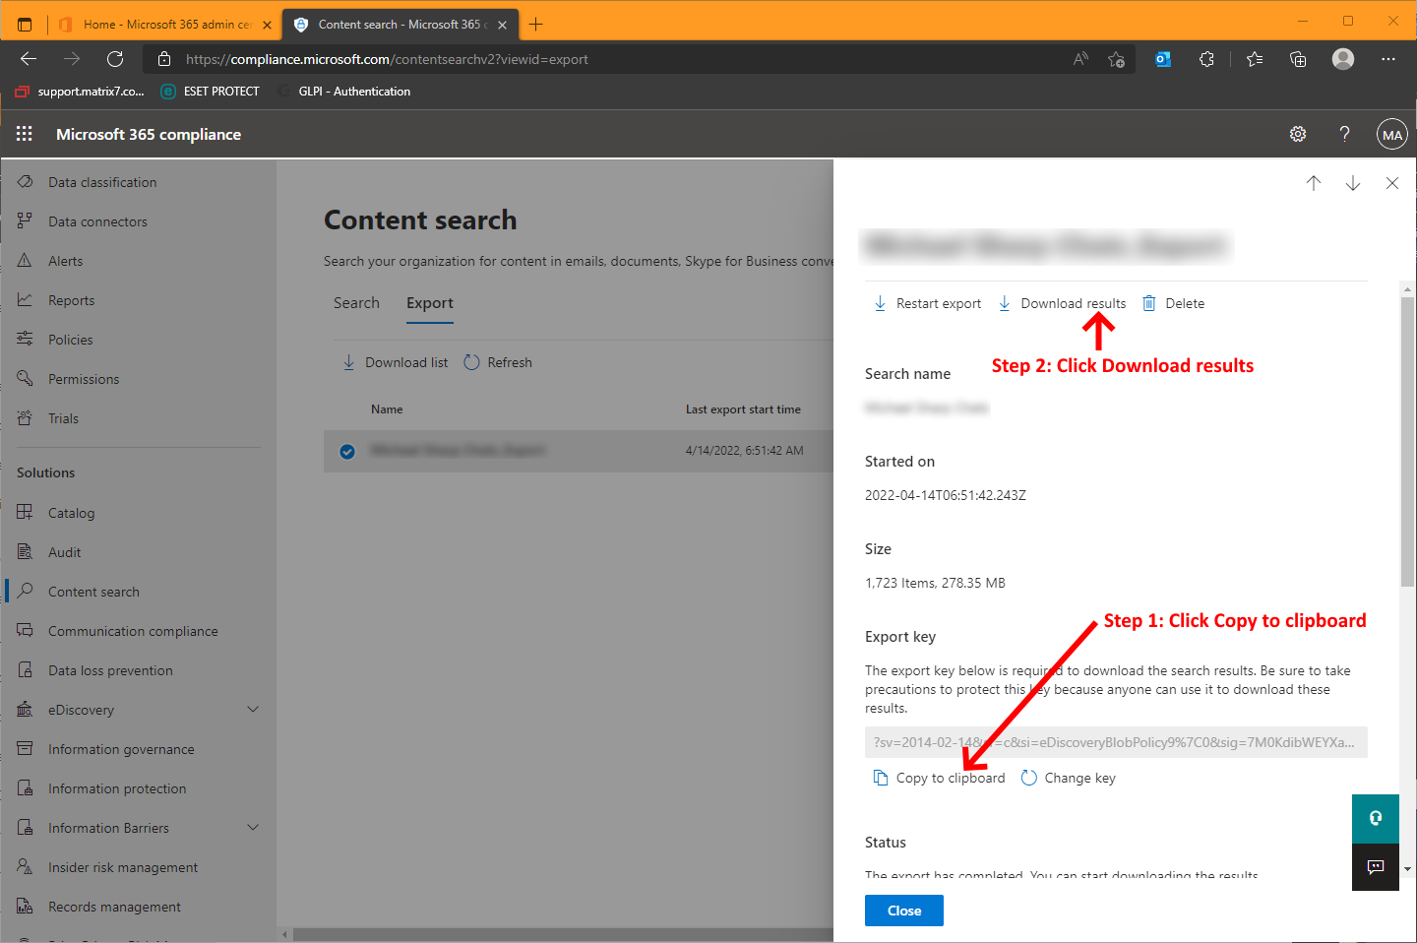
Task: Click the flyout panel vertical scrollbar
Action: tap(1407, 443)
